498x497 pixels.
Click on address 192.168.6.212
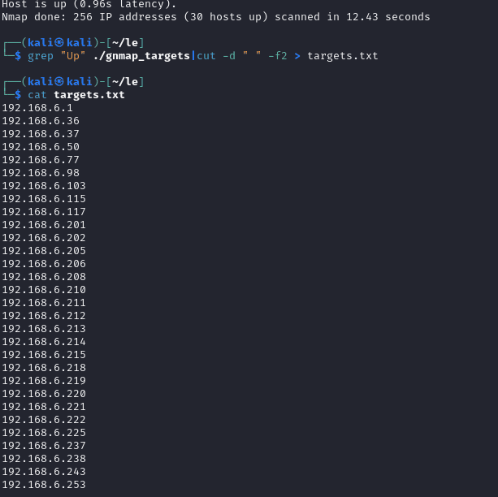pyautogui.click(x=44, y=316)
